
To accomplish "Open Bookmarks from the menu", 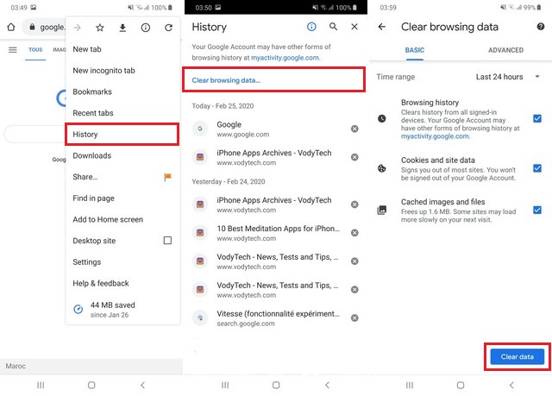I will point(122,91).
